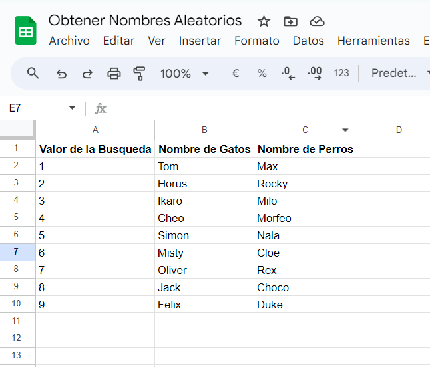
Task: Open column C header dropdown arrow
Action: (345, 130)
